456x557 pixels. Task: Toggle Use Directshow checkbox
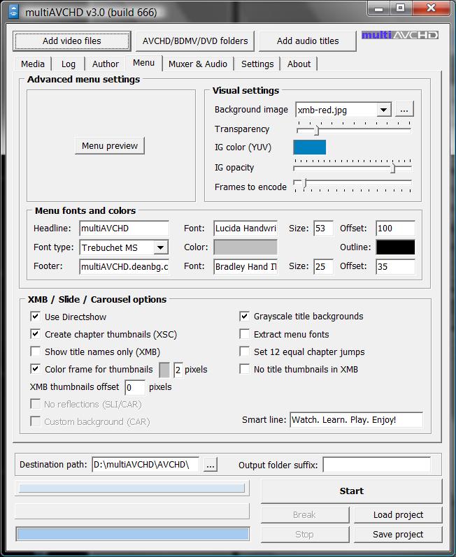(x=35, y=316)
